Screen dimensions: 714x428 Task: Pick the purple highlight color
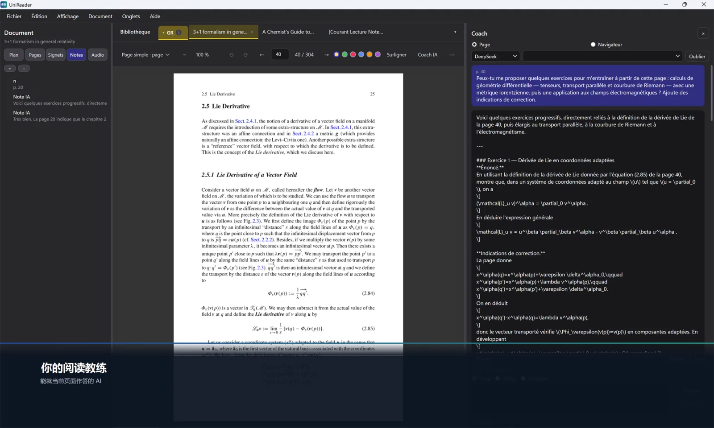point(378,55)
